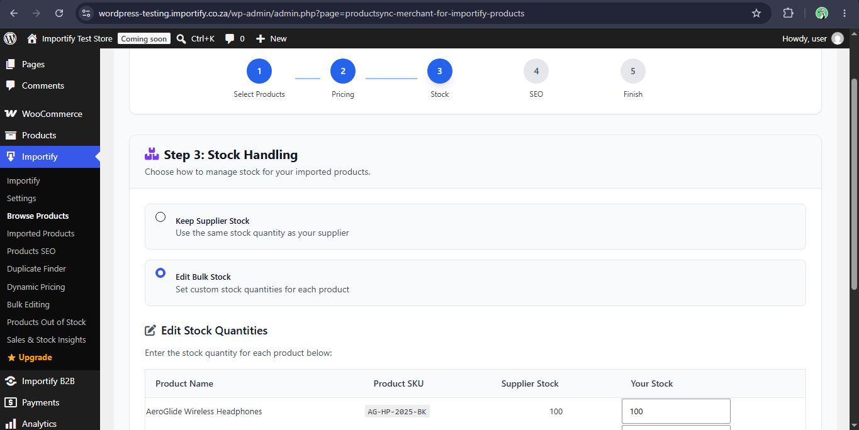Click Your Stock field for AeroGlide Wireless Headphones
859x430 pixels.
click(676, 411)
